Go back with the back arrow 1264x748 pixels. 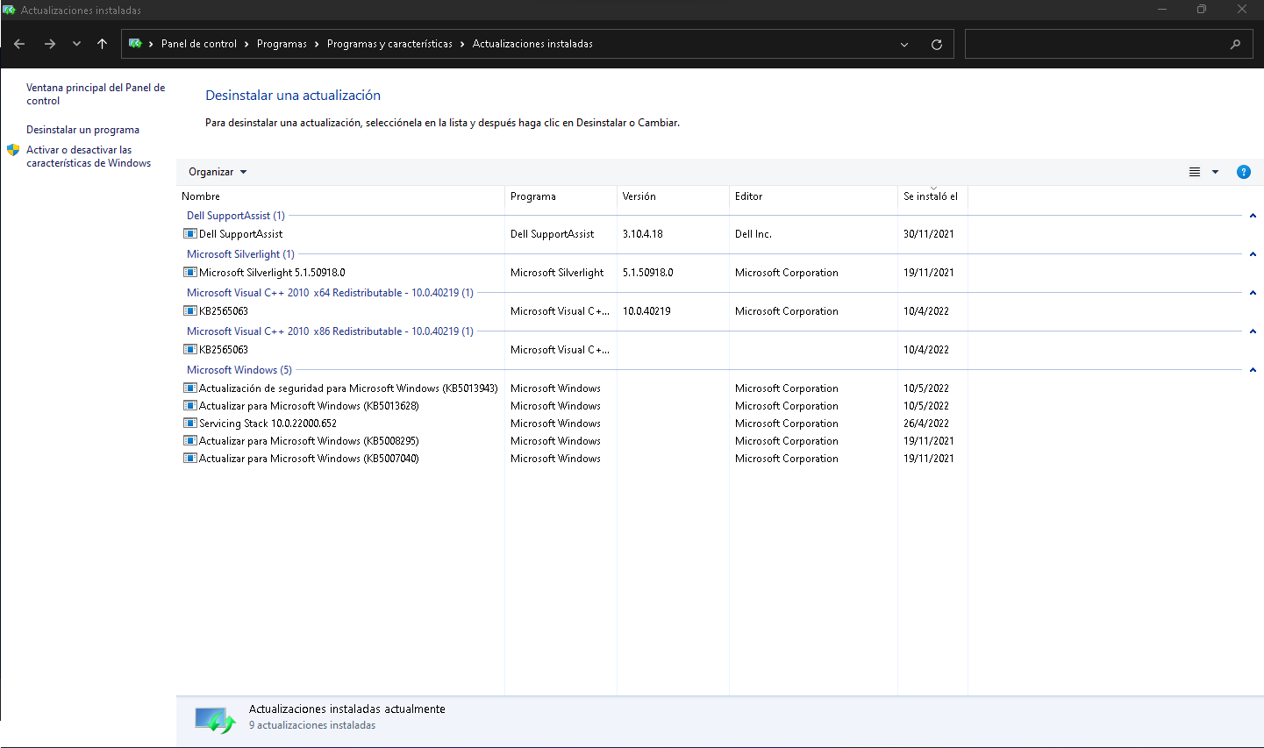[x=19, y=44]
